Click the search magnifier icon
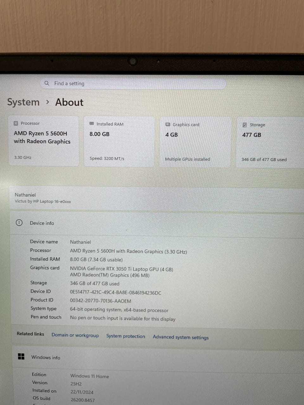304x405 pixels. tap(47, 83)
